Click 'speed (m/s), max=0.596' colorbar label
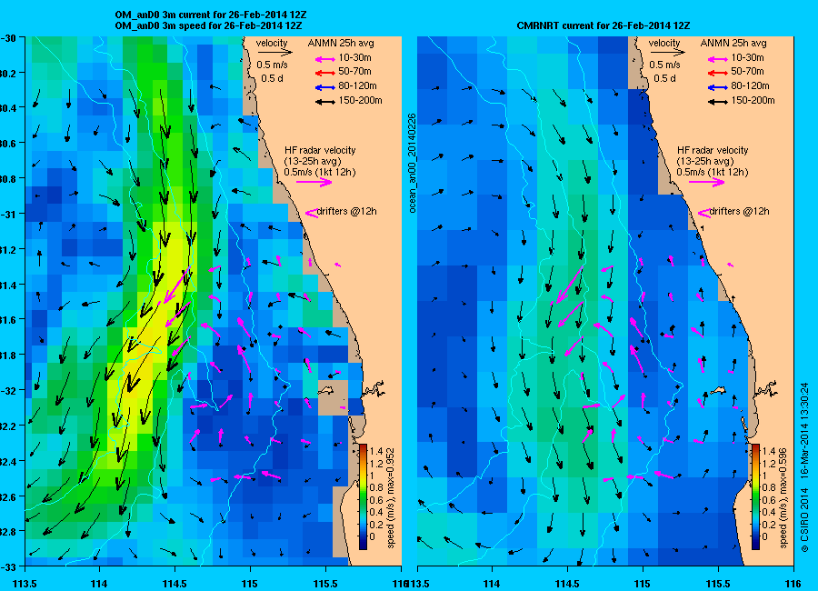This screenshot has height=591, width=818. pyautogui.click(x=783, y=497)
